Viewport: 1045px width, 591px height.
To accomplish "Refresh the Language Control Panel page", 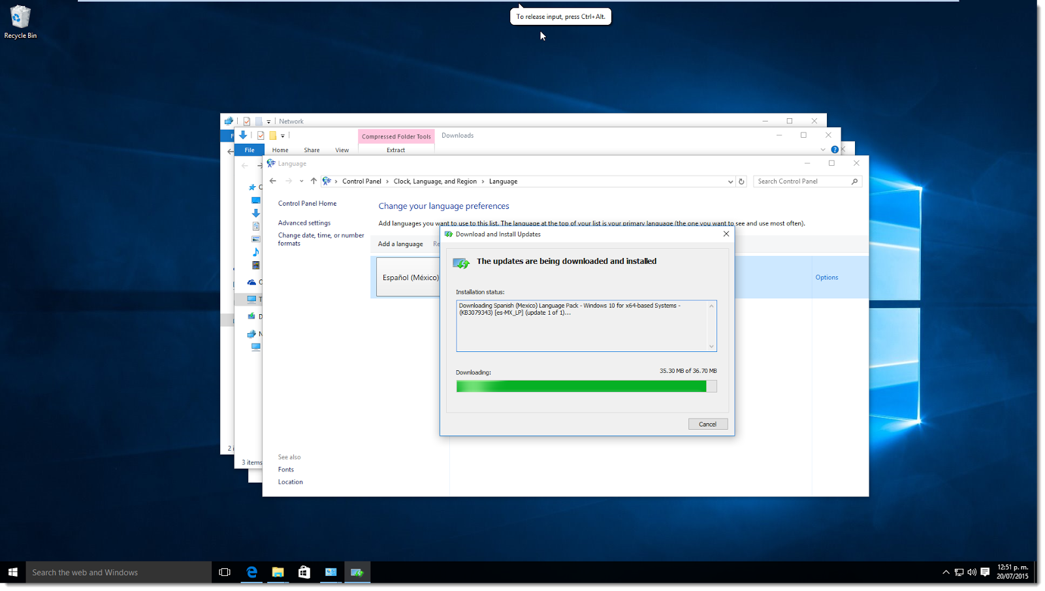I will [741, 182].
